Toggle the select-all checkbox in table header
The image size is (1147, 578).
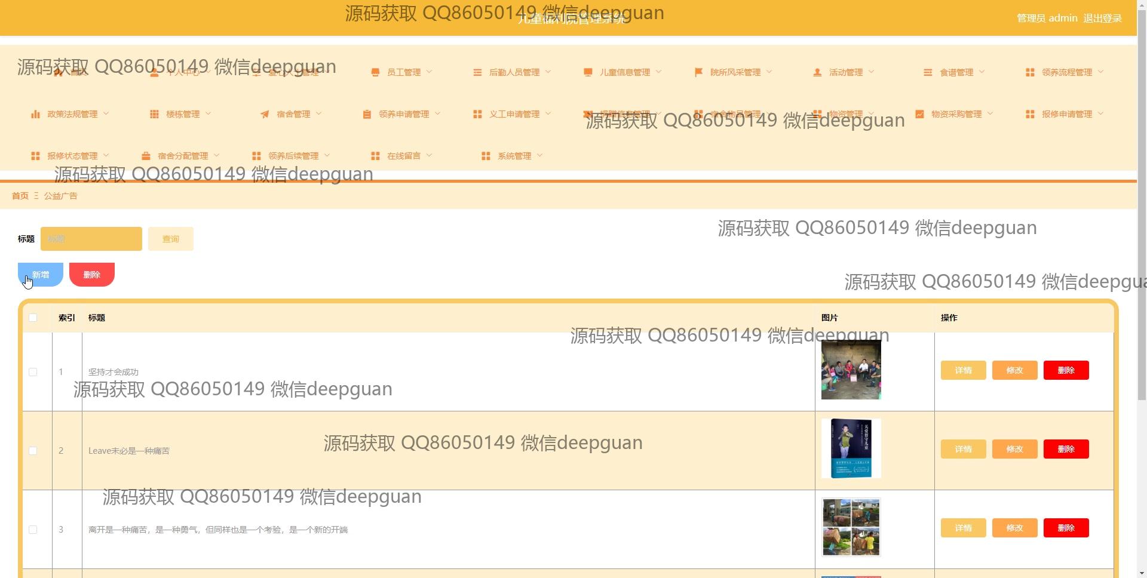[33, 318]
